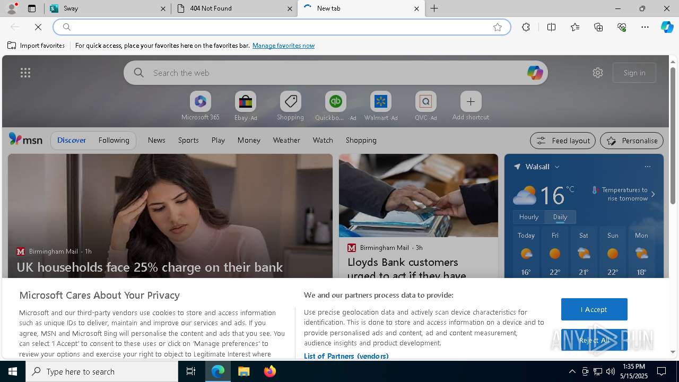The width and height of the screenshot is (679, 382).
Task: Close the 404 Not Found tab
Action: tap(290, 8)
